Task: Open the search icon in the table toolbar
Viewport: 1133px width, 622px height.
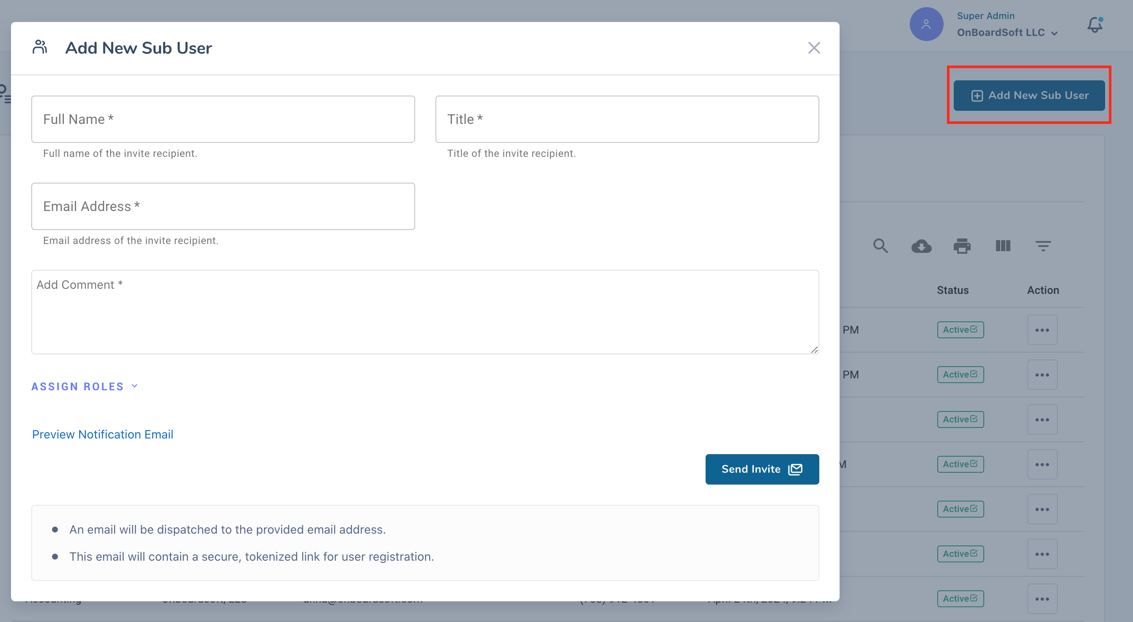Action: 880,247
